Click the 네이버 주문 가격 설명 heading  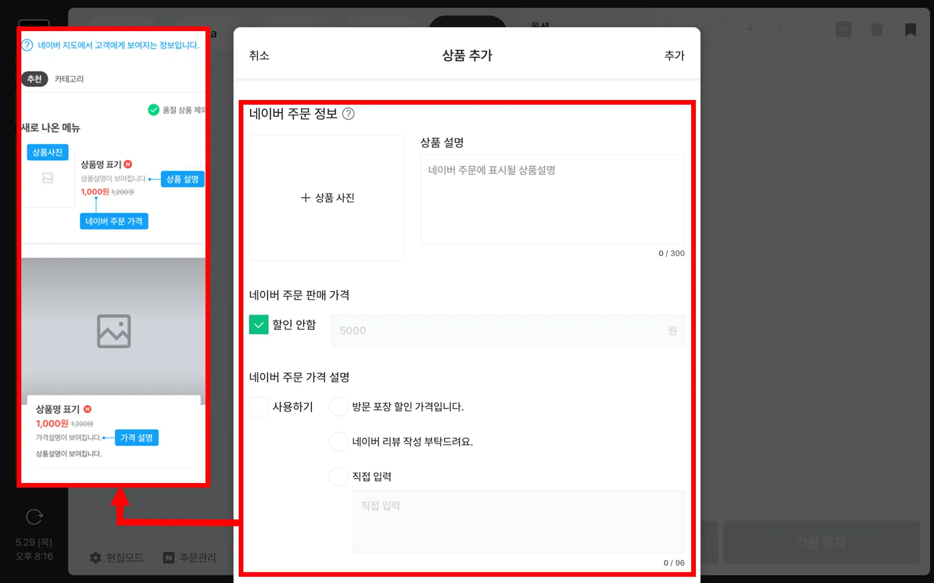299,377
